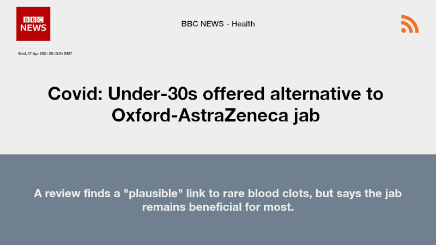Click the word NEWS in the logo
Screen dimensions: 436x245
(x=33, y=28)
